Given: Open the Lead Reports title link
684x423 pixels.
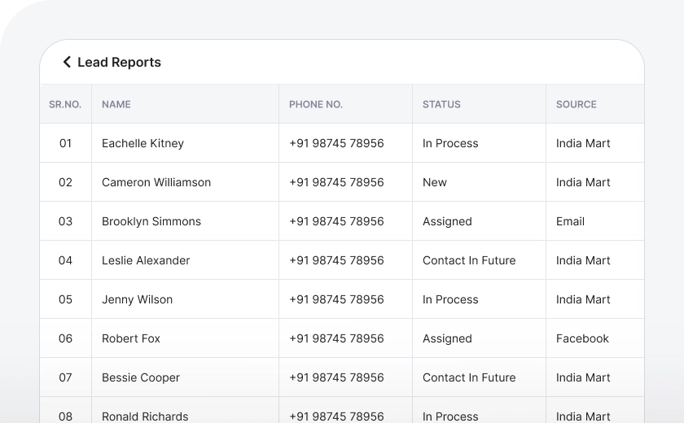Looking at the screenshot, I should 119,62.
